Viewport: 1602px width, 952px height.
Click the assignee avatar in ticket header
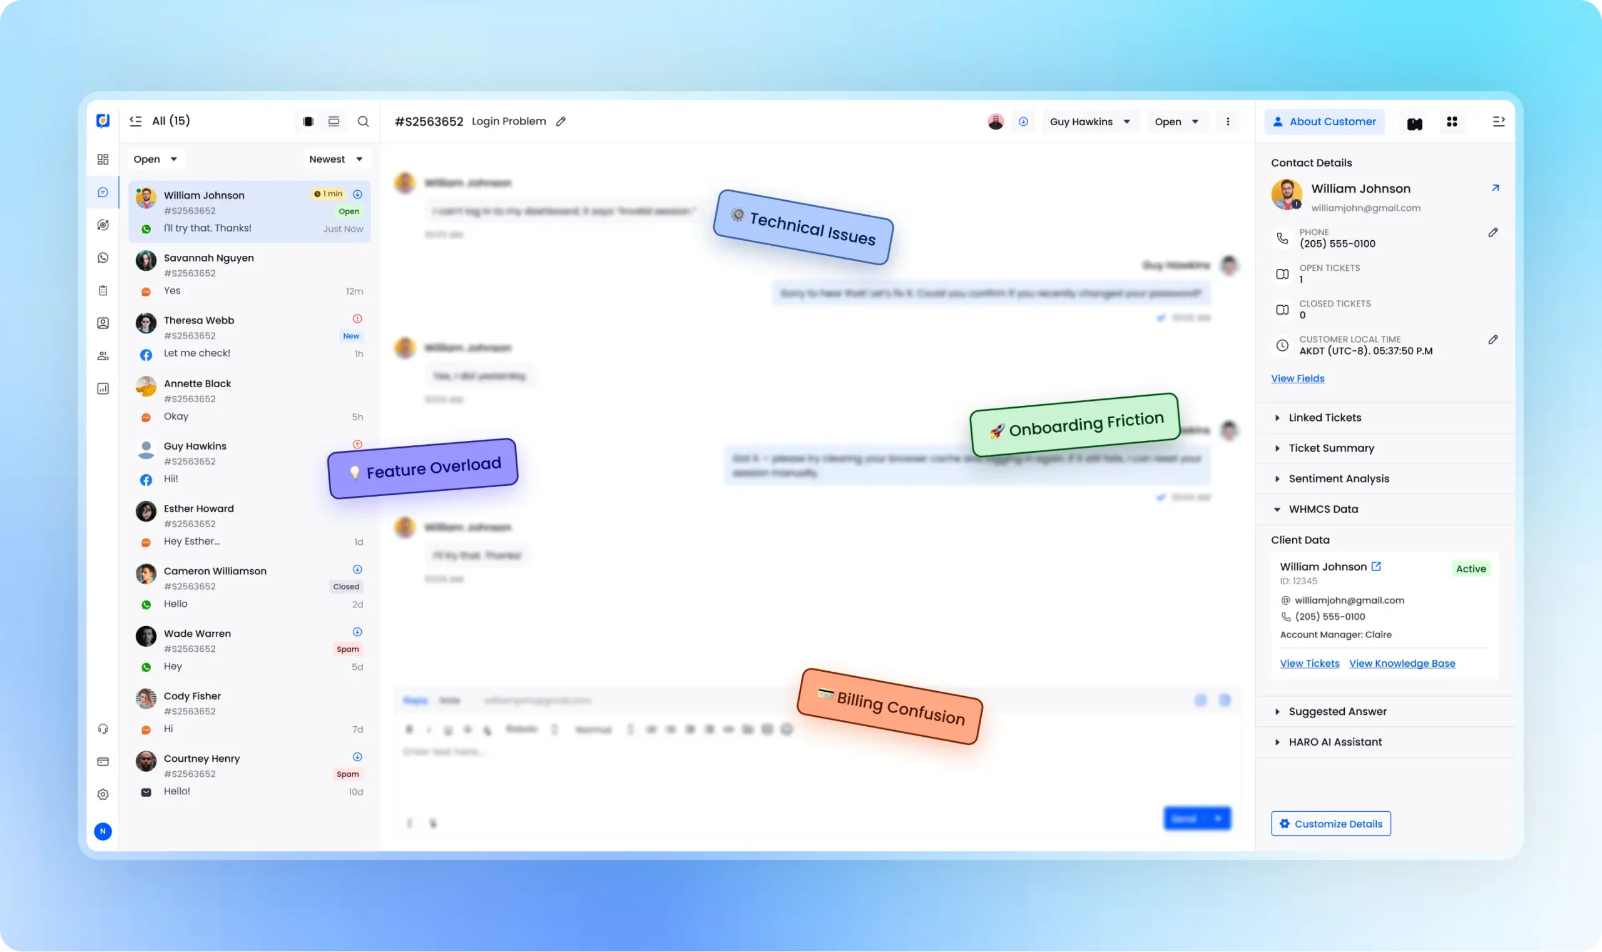point(996,121)
